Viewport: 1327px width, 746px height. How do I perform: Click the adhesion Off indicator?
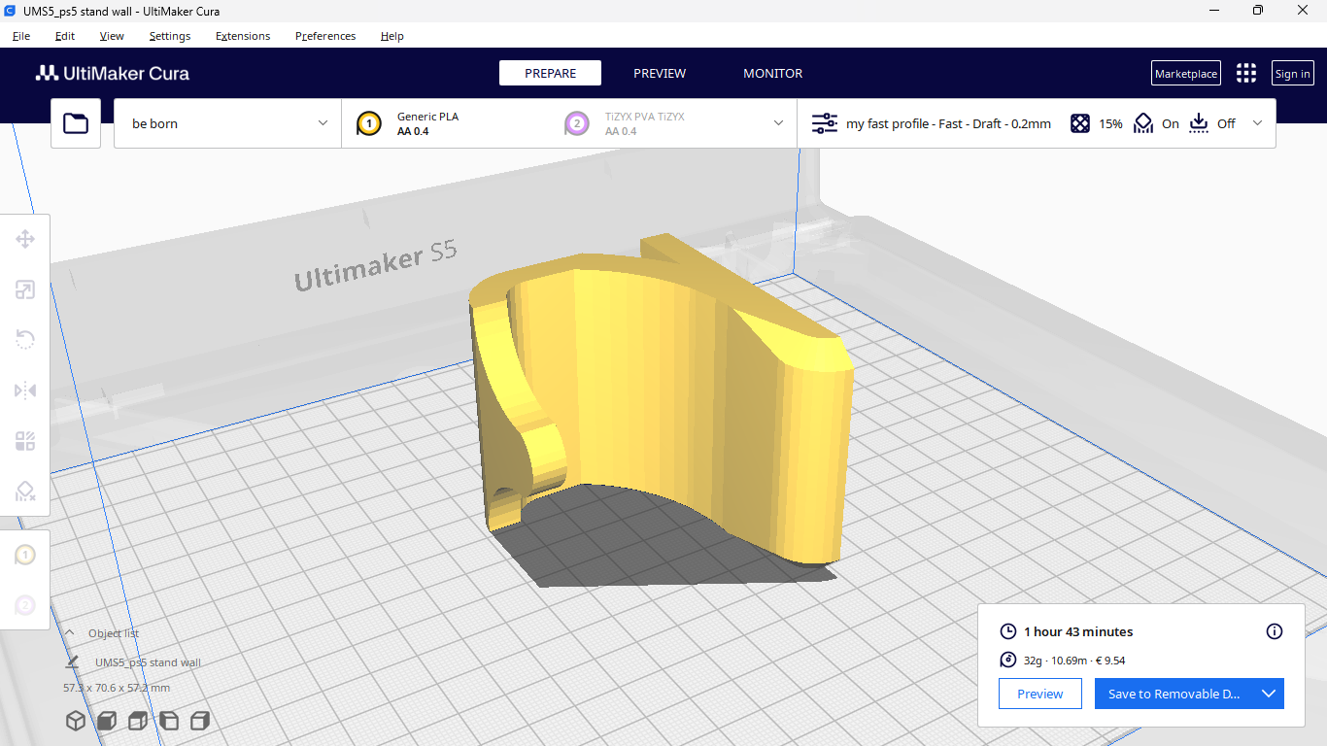[1212, 123]
